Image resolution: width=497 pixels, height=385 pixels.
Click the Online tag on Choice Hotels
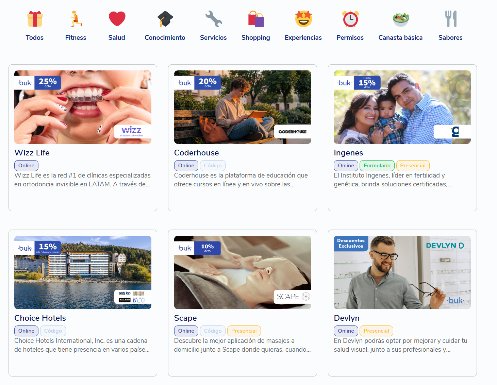pos(26,331)
